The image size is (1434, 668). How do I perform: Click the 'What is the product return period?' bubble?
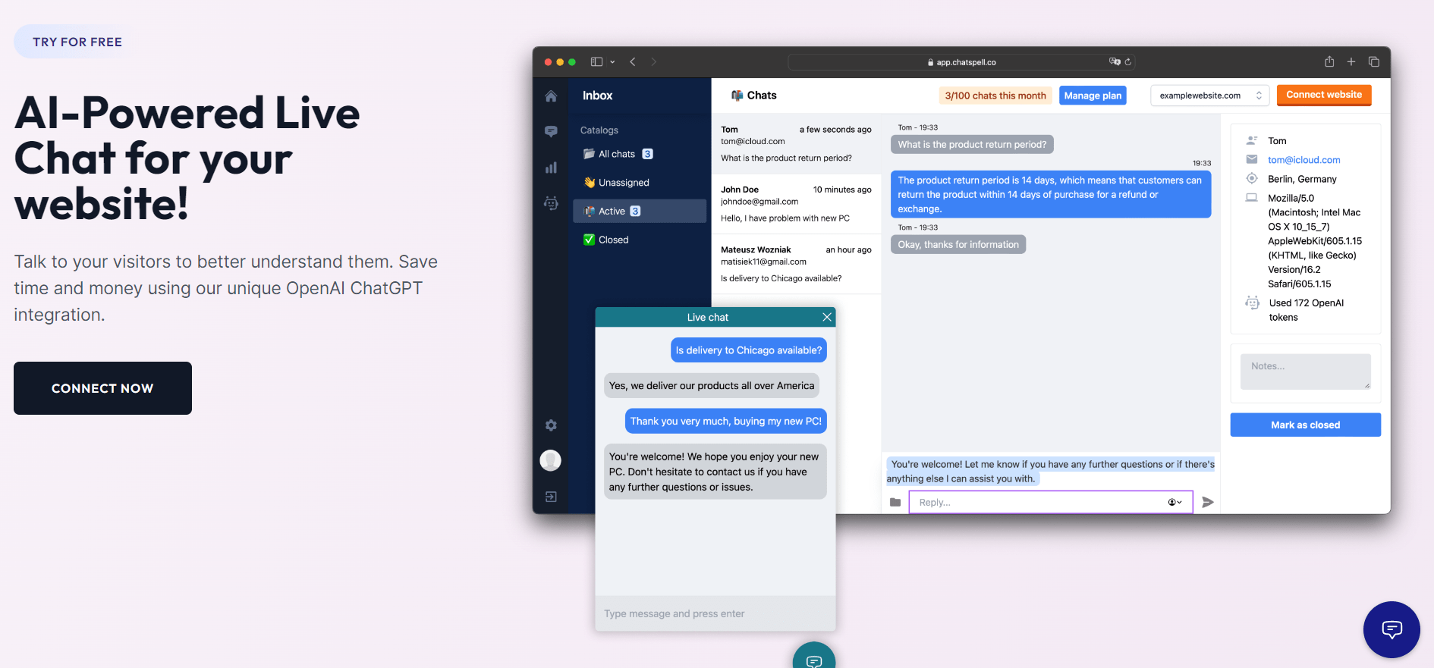point(972,144)
